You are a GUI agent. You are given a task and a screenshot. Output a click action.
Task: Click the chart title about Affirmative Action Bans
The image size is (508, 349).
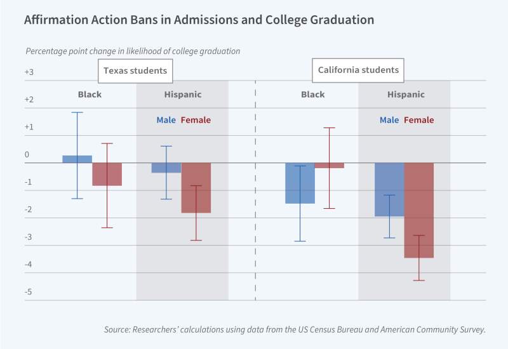click(x=199, y=20)
